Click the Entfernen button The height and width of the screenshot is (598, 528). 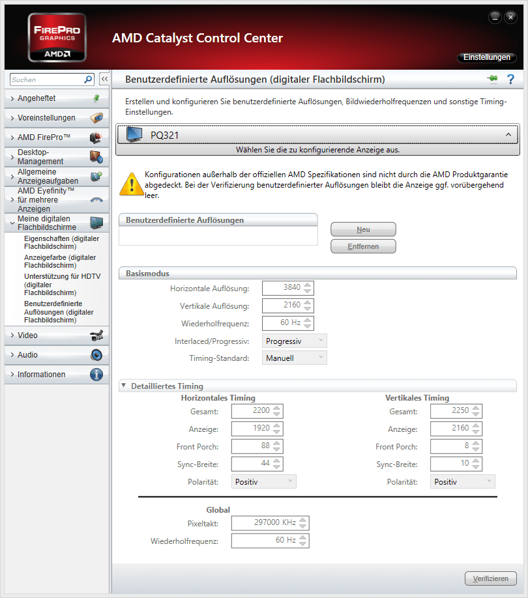[x=363, y=246]
